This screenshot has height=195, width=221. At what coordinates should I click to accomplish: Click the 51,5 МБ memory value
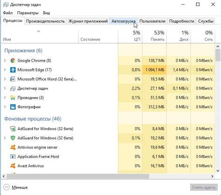pos(157,97)
